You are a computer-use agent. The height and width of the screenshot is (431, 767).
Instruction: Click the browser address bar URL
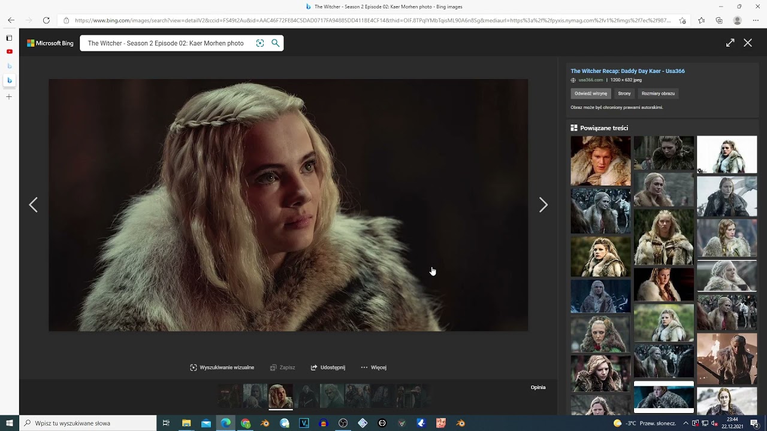373,20
